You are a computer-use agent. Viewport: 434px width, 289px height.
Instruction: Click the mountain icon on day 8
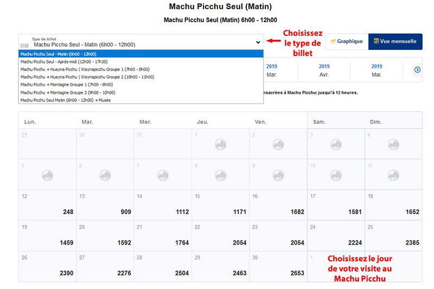[221, 175]
